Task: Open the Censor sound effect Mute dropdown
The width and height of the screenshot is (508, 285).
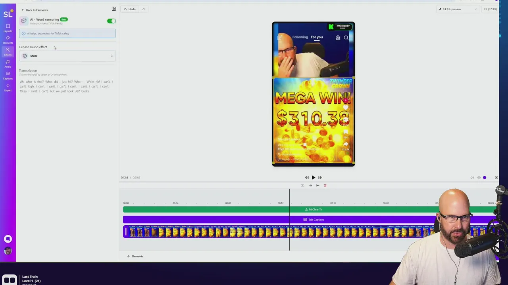Action: point(67,56)
